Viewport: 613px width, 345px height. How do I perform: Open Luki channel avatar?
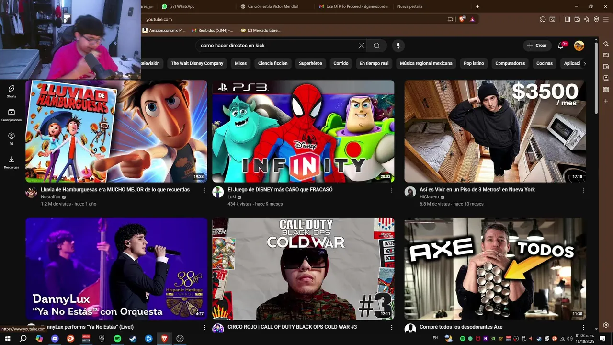tap(218, 192)
